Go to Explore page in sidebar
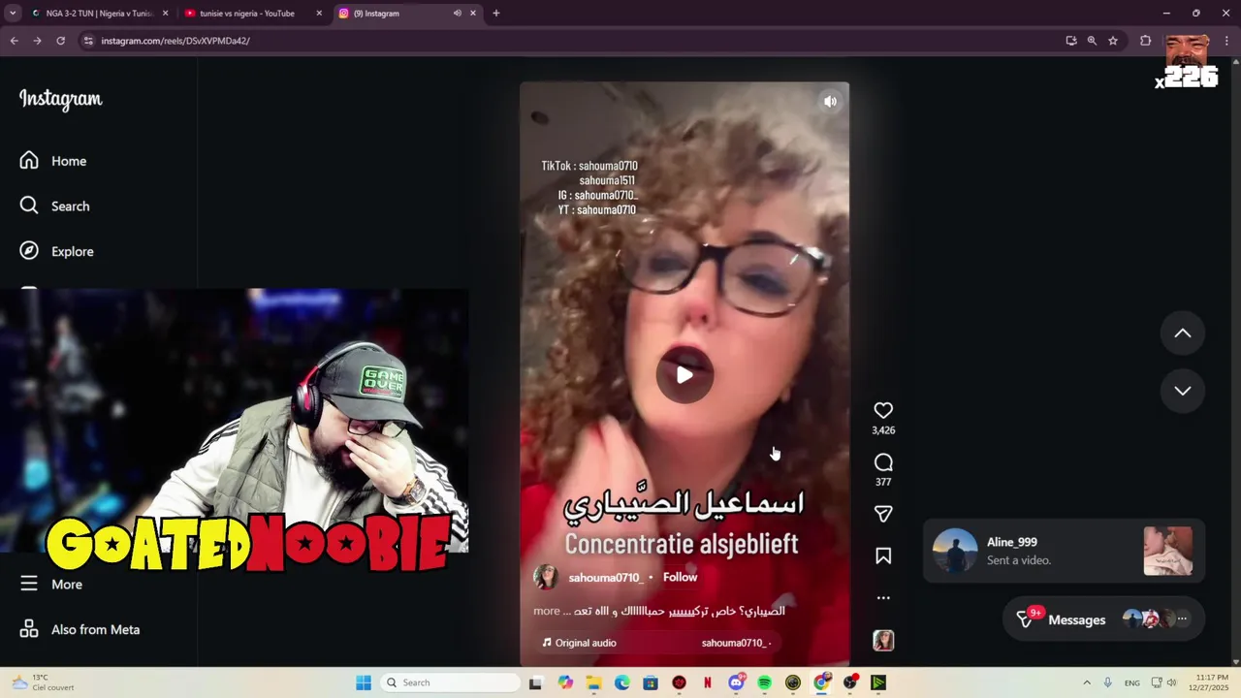The height and width of the screenshot is (698, 1241). [57, 251]
